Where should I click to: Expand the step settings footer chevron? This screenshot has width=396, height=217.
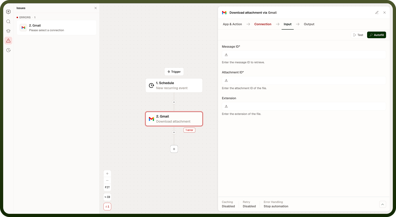point(382,204)
